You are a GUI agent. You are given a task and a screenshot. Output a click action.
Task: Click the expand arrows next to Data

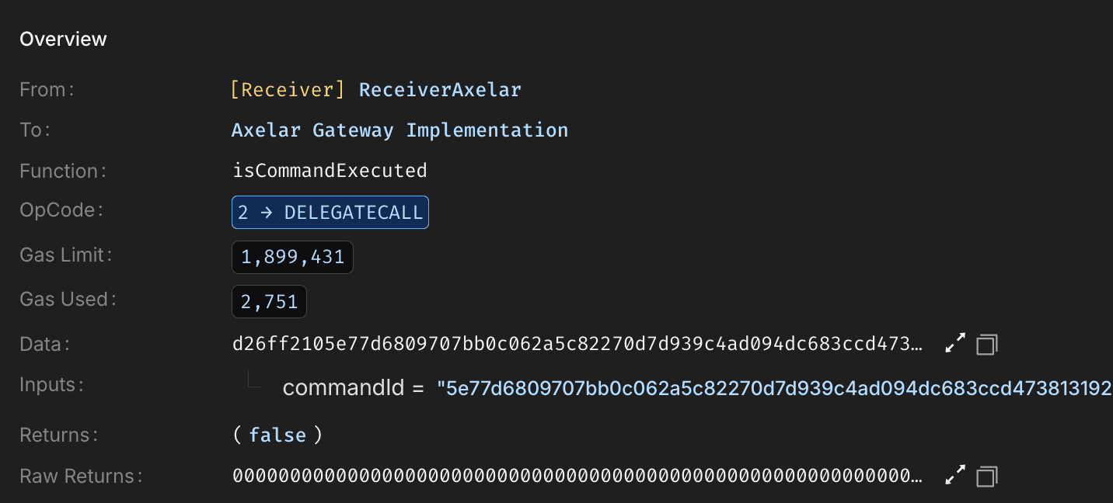point(954,342)
